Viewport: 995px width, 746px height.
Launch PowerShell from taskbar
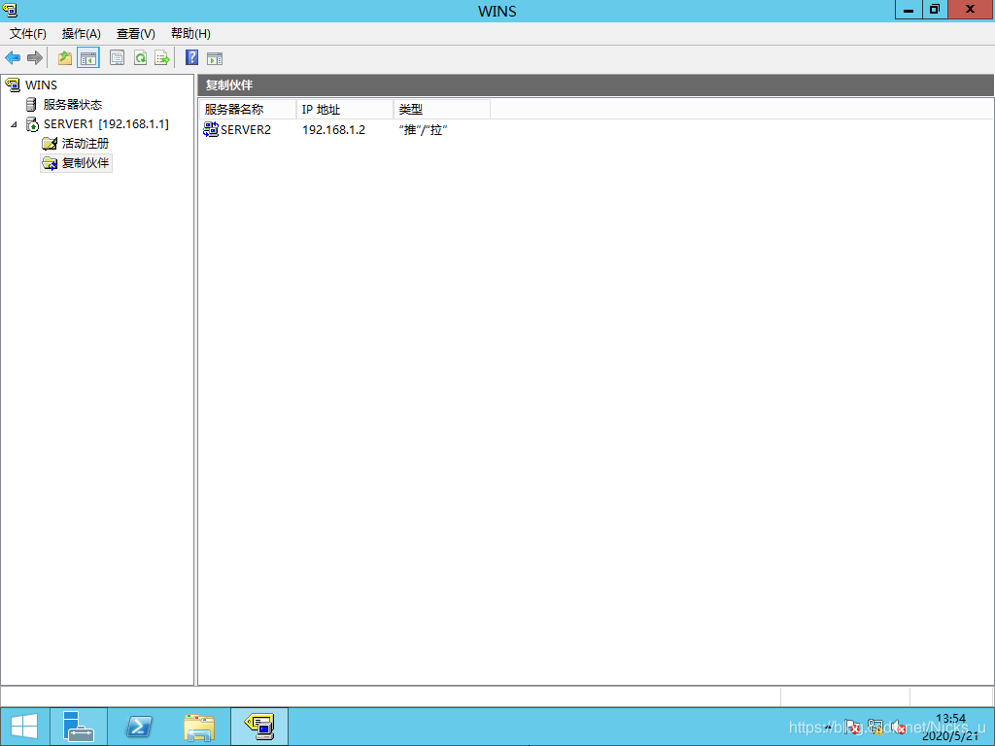coord(138,727)
